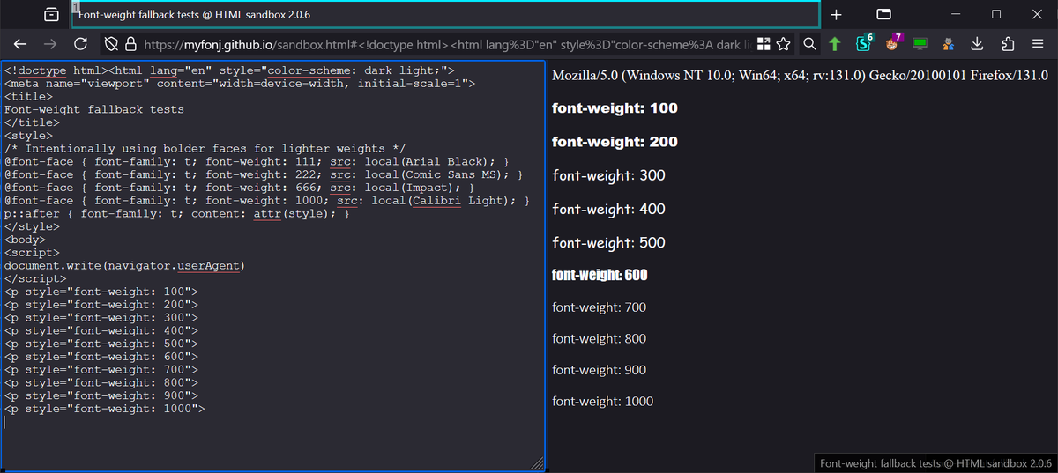The height and width of the screenshot is (473, 1058).
Task: Click the 'font-weight: 600' Impact line
Action: coord(600,275)
